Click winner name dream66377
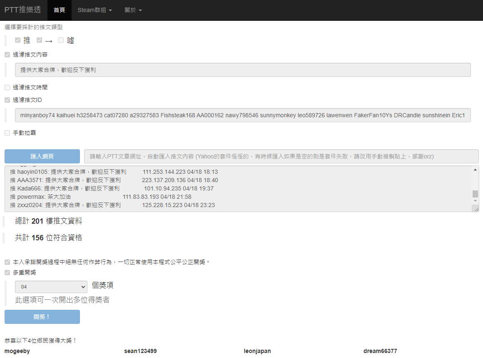This screenshot has width=483, height=358. click(x=380, y=351)
